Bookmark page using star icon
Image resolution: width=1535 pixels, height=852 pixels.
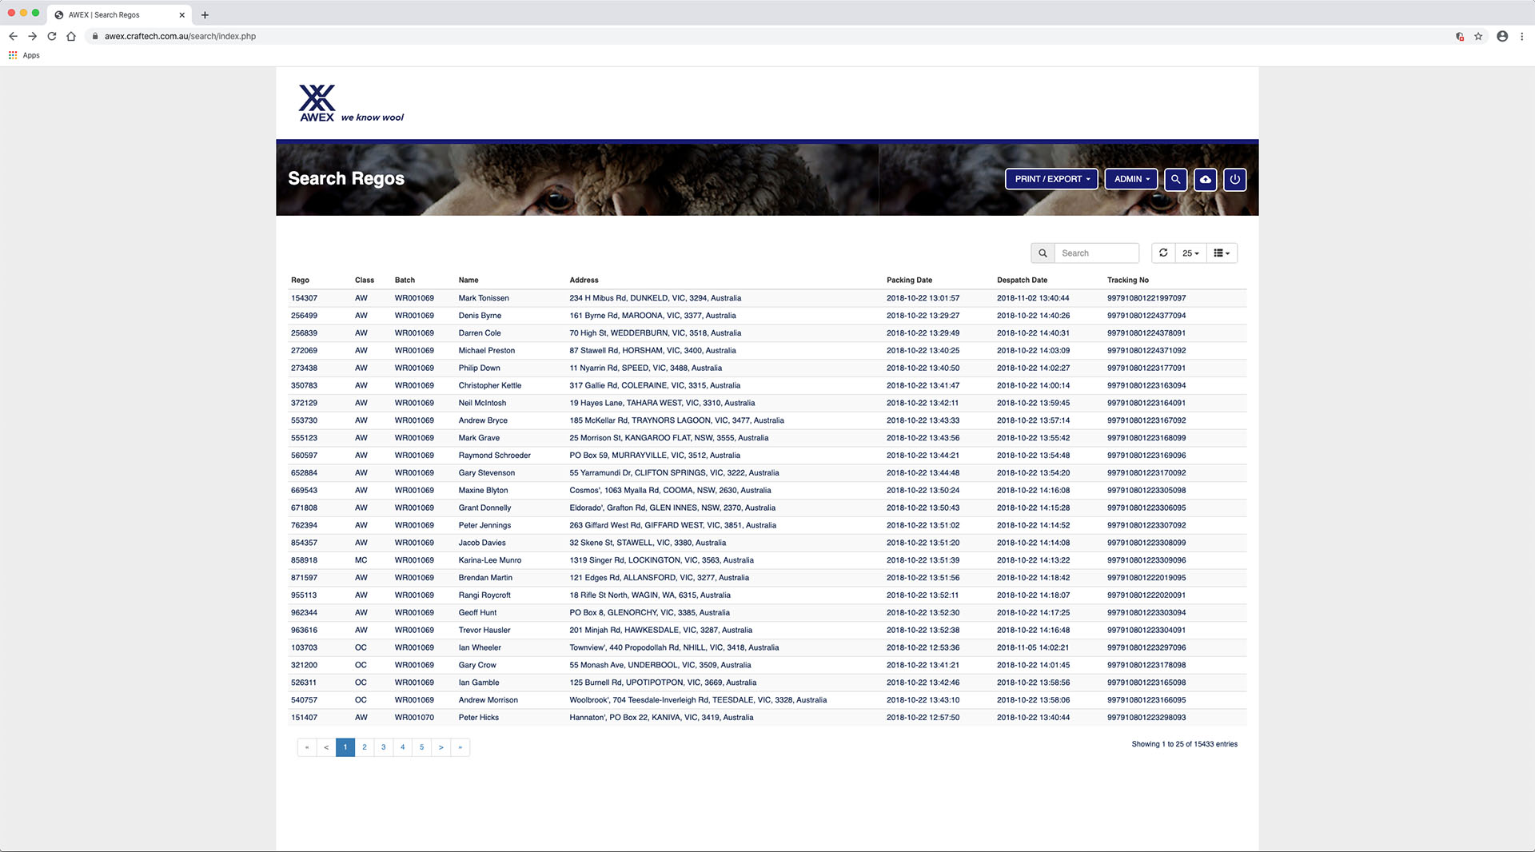pyautogui.click(x=1478, y=36)
